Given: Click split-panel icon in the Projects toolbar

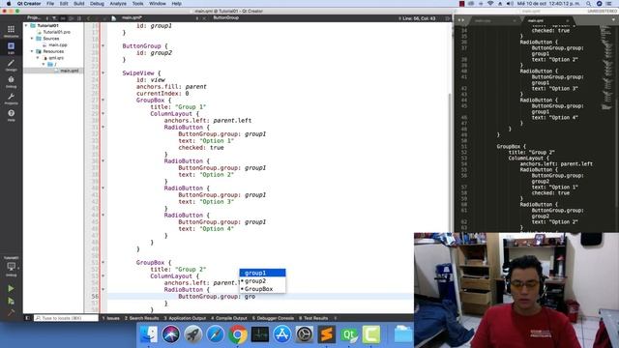Looking at the screenshot, I should click(71, 18).
